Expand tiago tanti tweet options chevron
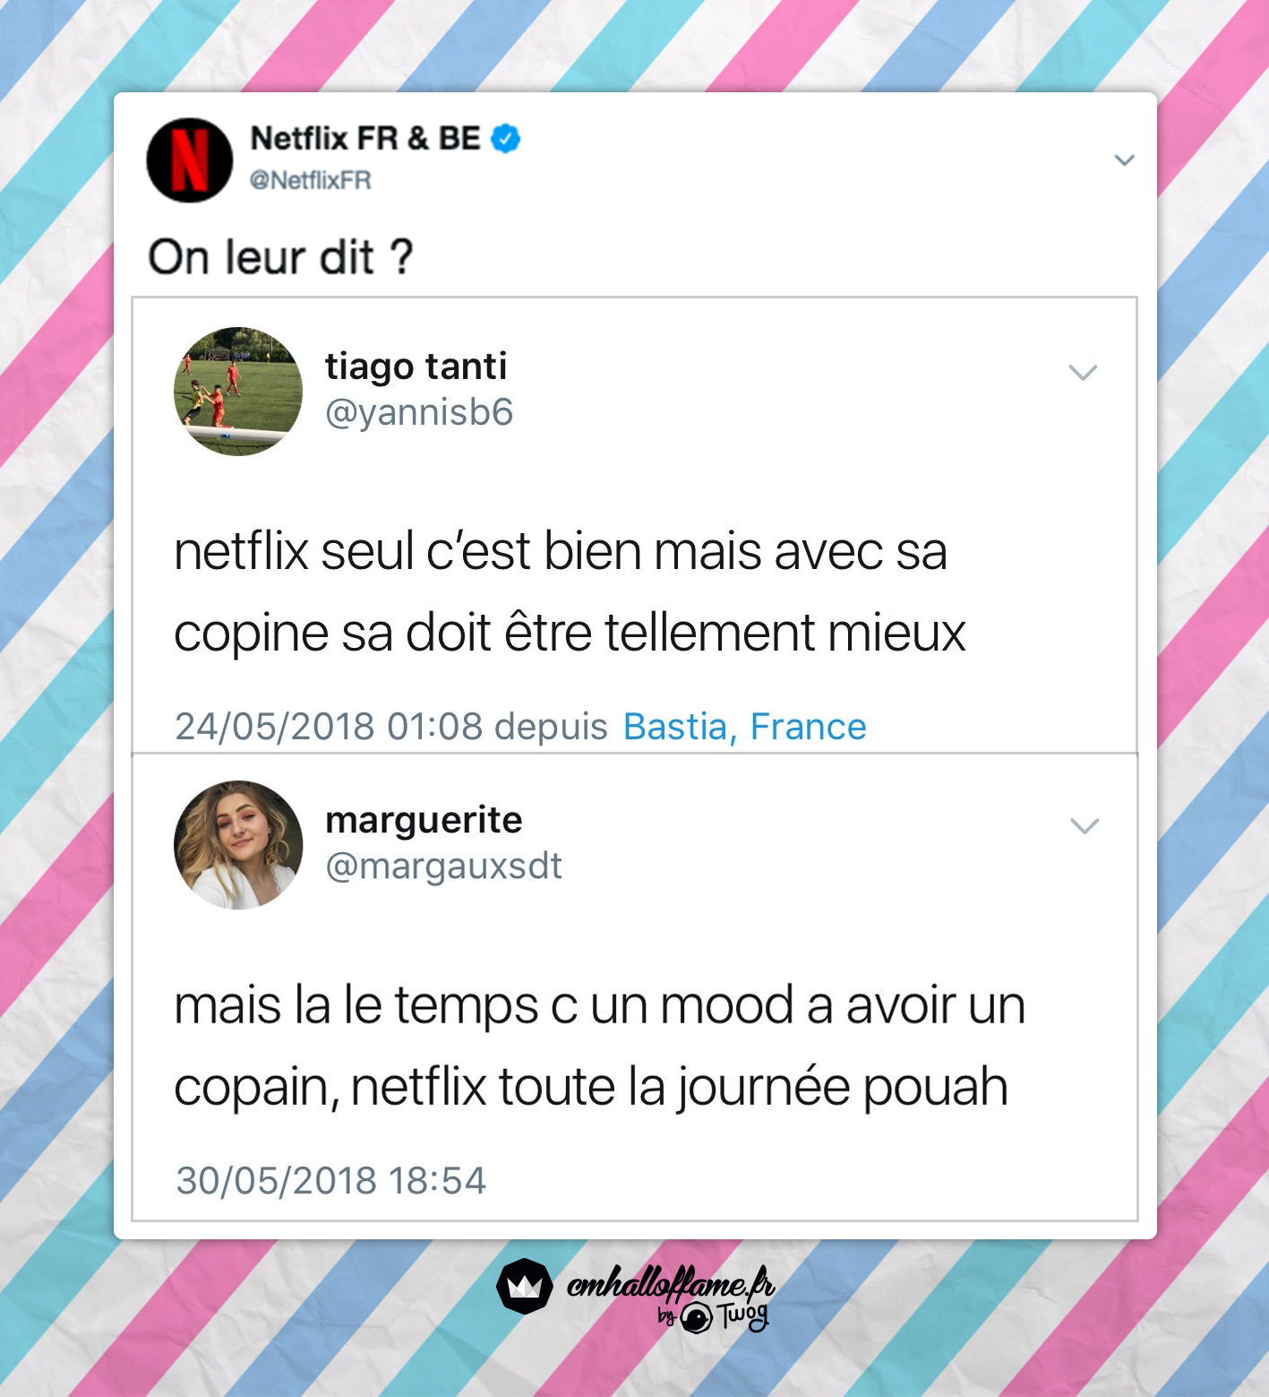 click(1084, 372)
